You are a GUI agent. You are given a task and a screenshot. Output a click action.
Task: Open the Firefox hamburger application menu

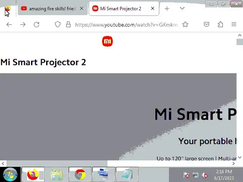click(x=234, y=24)
